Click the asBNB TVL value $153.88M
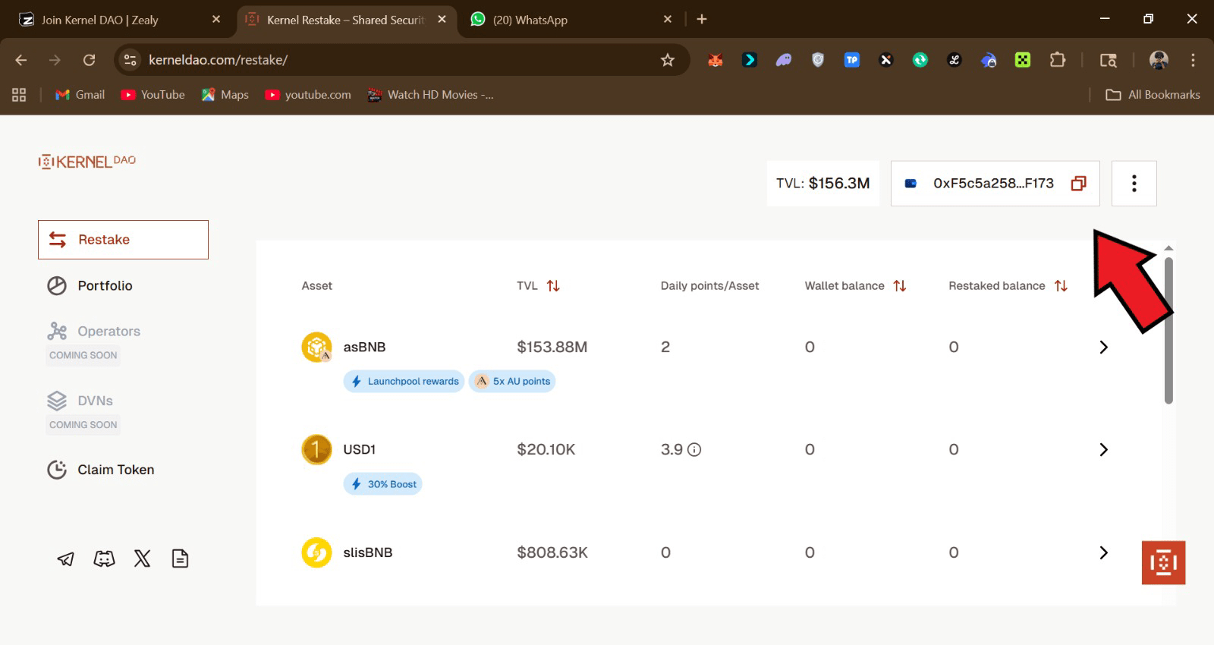The width and height of the screenshot is (1214, 645). (552, 347)
